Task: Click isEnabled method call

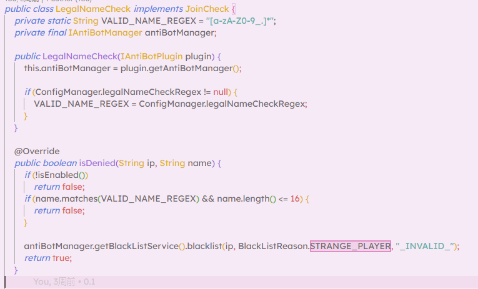Action: (58, 175)
